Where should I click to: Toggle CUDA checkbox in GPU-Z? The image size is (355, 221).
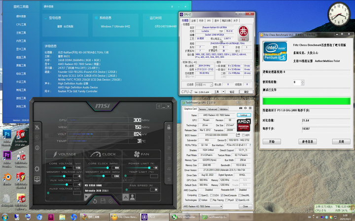coord(211,195)
